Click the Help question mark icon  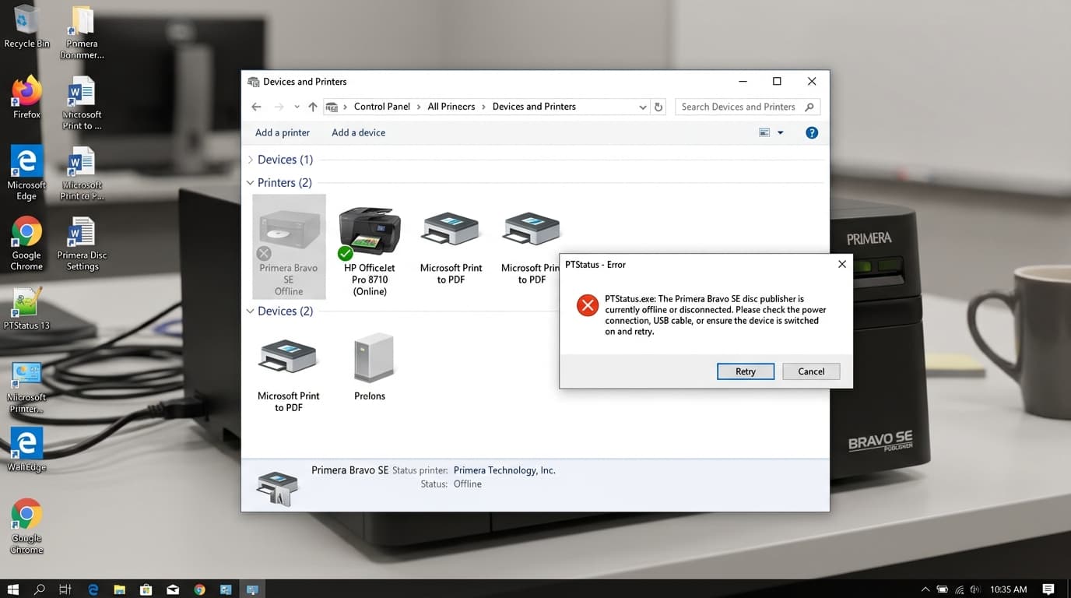pyautogui.click(x=812, y=132)
